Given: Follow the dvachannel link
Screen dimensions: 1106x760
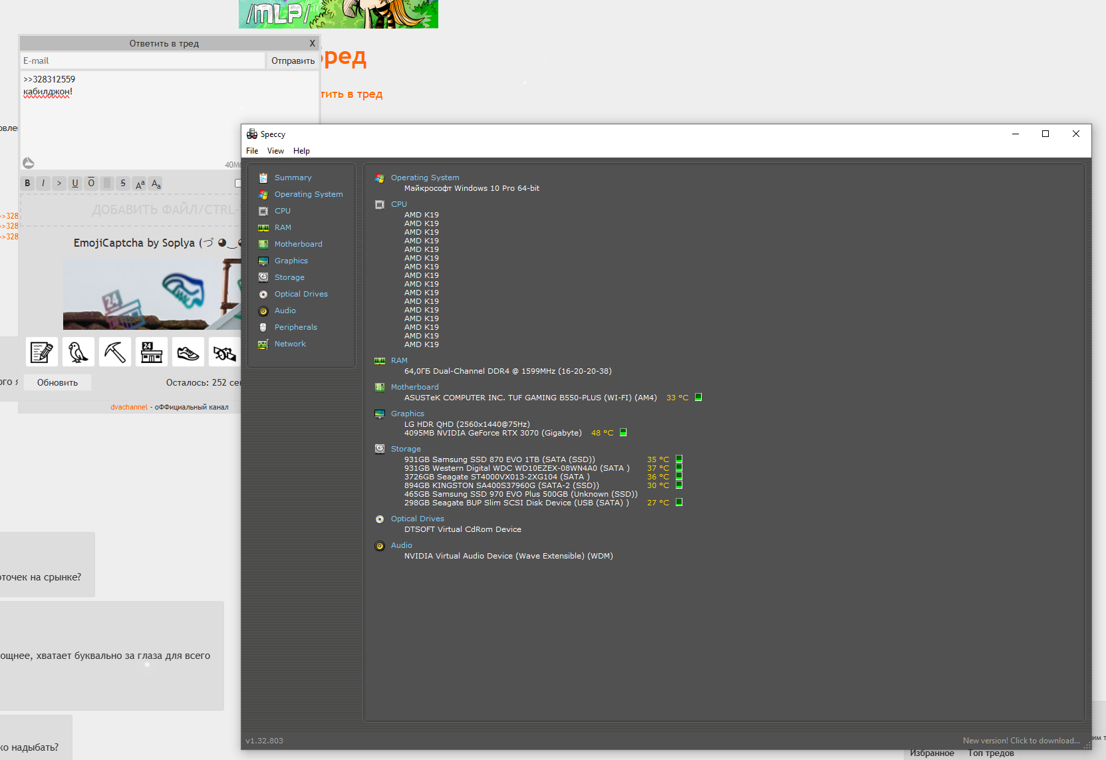Looking at the screenshot, I should (129, 407).
